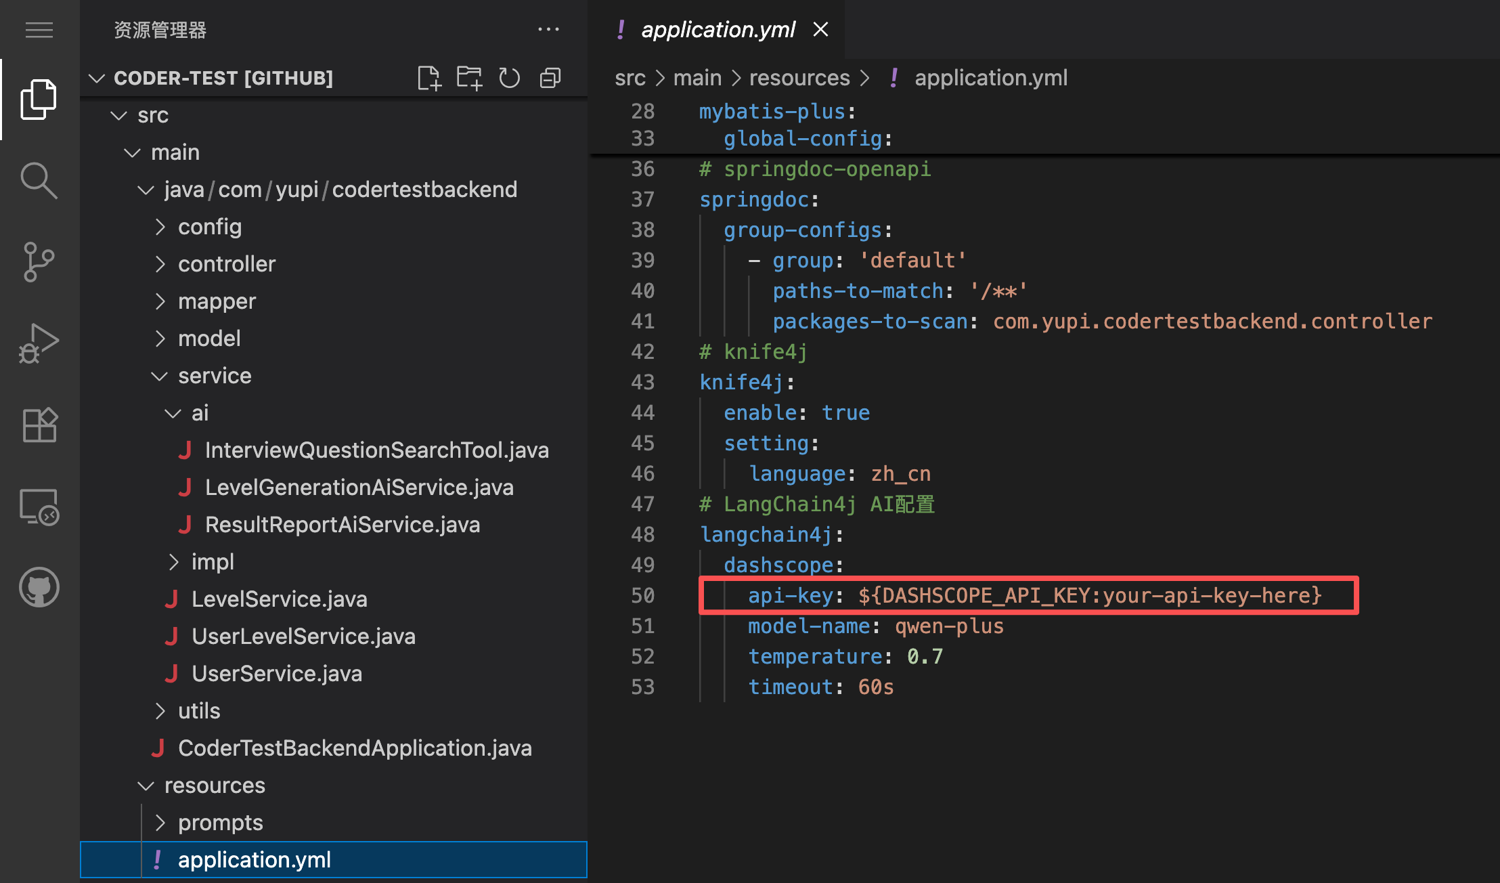Expand the prompts folder
The width and height of the screenshot is (1500, 883).
(x=220, y=823)
